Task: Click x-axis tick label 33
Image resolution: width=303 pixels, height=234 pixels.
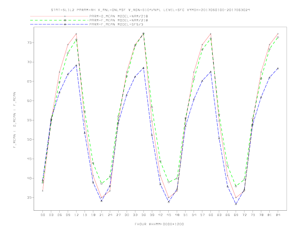Action: (135, 215)
